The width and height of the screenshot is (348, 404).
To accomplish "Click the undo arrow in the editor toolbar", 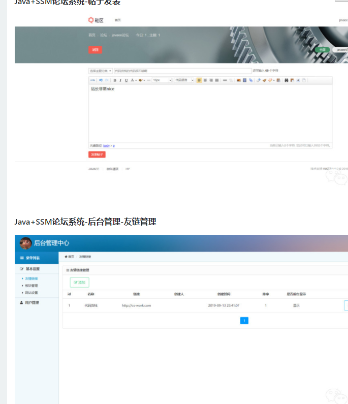I will [101, 80].
